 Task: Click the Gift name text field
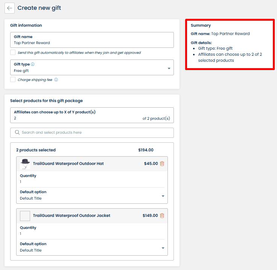[92, 43]
